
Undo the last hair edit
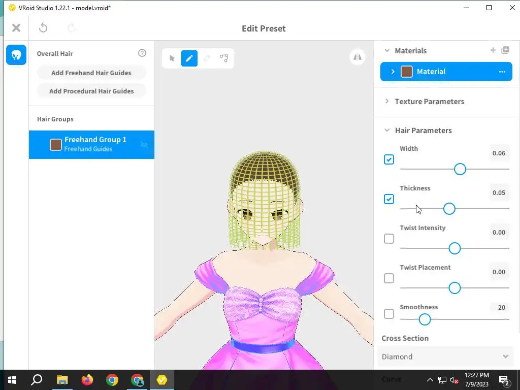click(x=43, y=28)
